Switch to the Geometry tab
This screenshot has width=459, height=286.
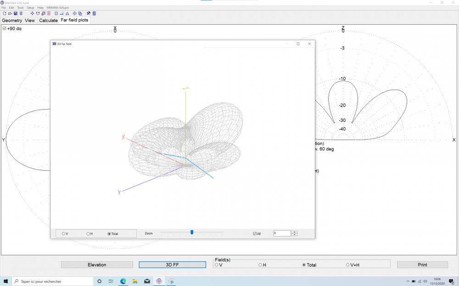tap(12, 21)
